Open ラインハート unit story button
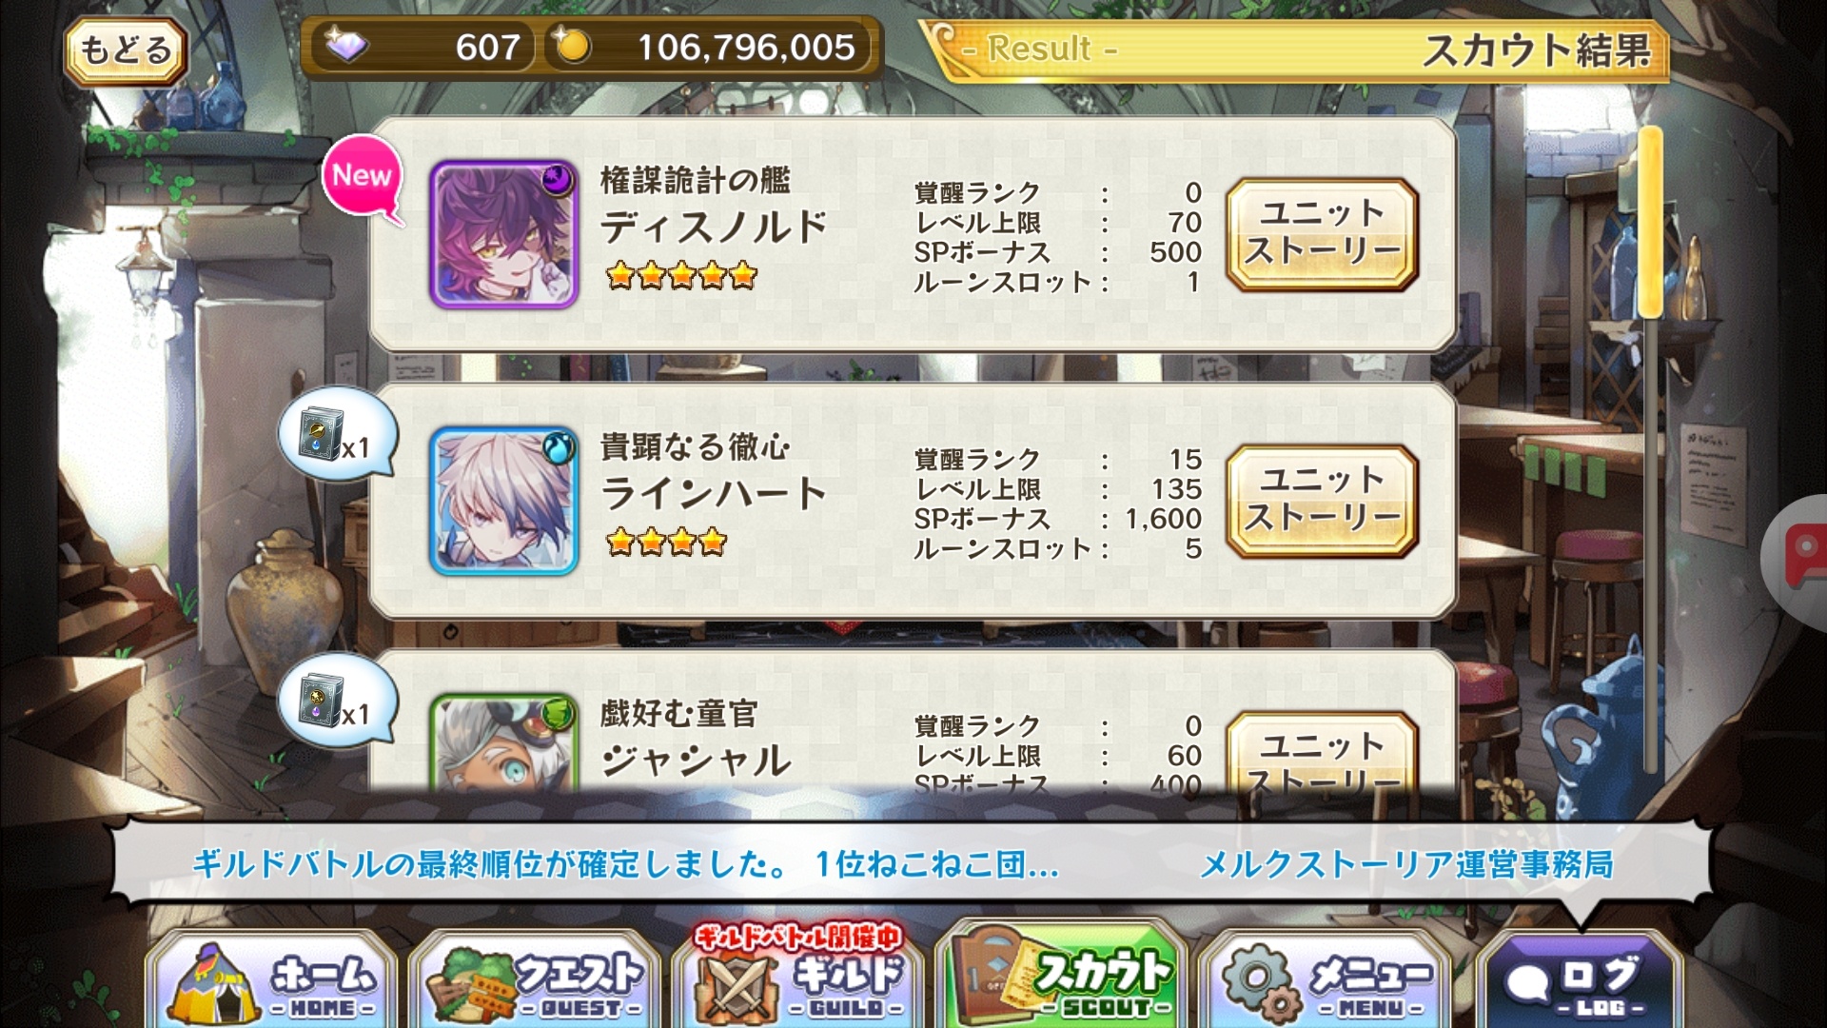Image resolution: width=1827 pixels, height=1028 pixels. [1322, 500]
